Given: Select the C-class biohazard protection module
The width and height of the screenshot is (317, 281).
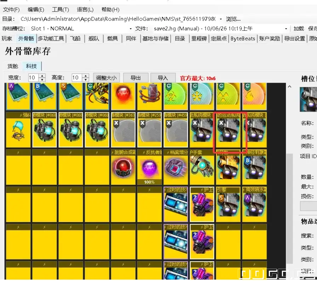Looking at the screenshot, I should pos(176,96).
